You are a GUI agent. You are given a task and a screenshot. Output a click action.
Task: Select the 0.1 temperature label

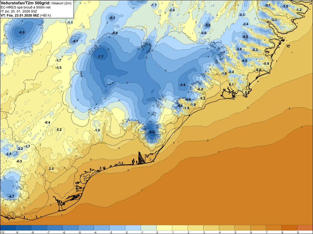[x=231, y=84]
